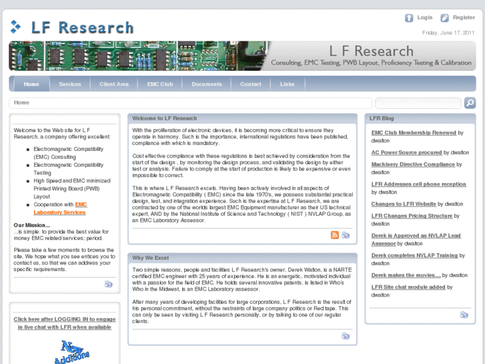Open Derek completes NVLAP Training post
The image size is (485, 364).
414,255
